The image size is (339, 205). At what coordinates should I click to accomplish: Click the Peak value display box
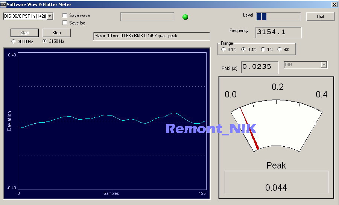pos(276,182)
